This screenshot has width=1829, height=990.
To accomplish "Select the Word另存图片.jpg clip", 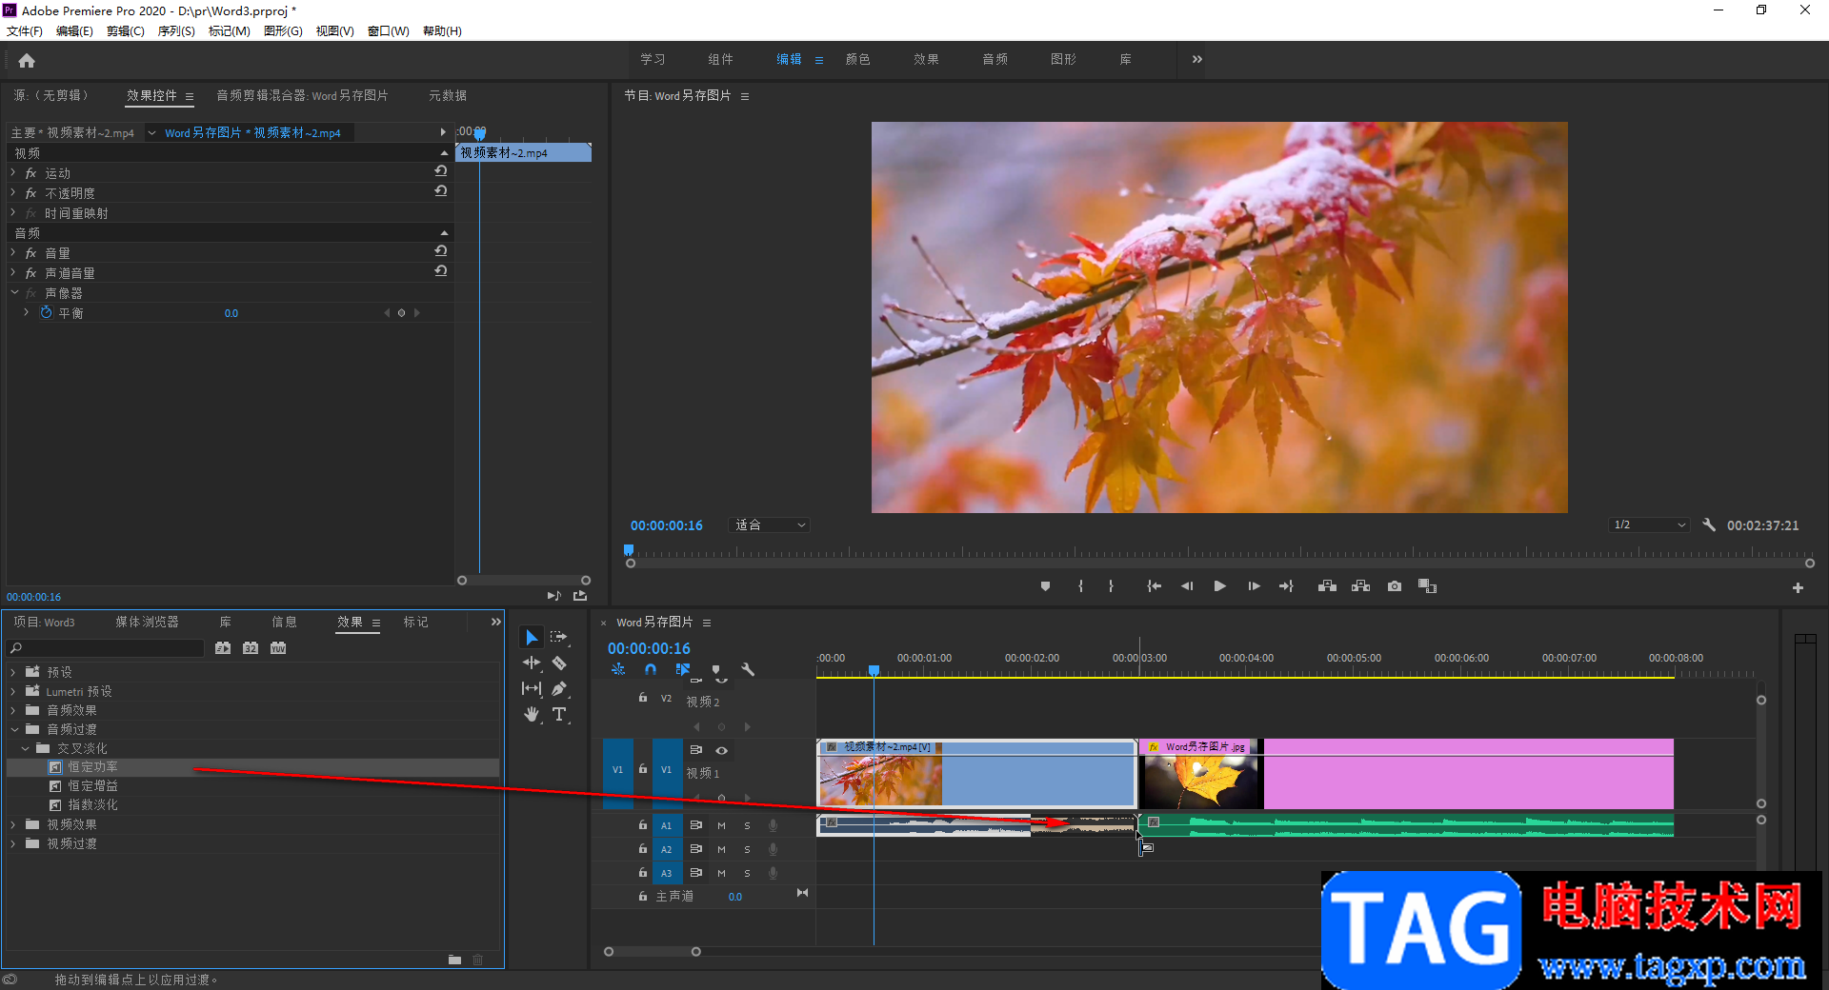I will tap(1406, 775).
